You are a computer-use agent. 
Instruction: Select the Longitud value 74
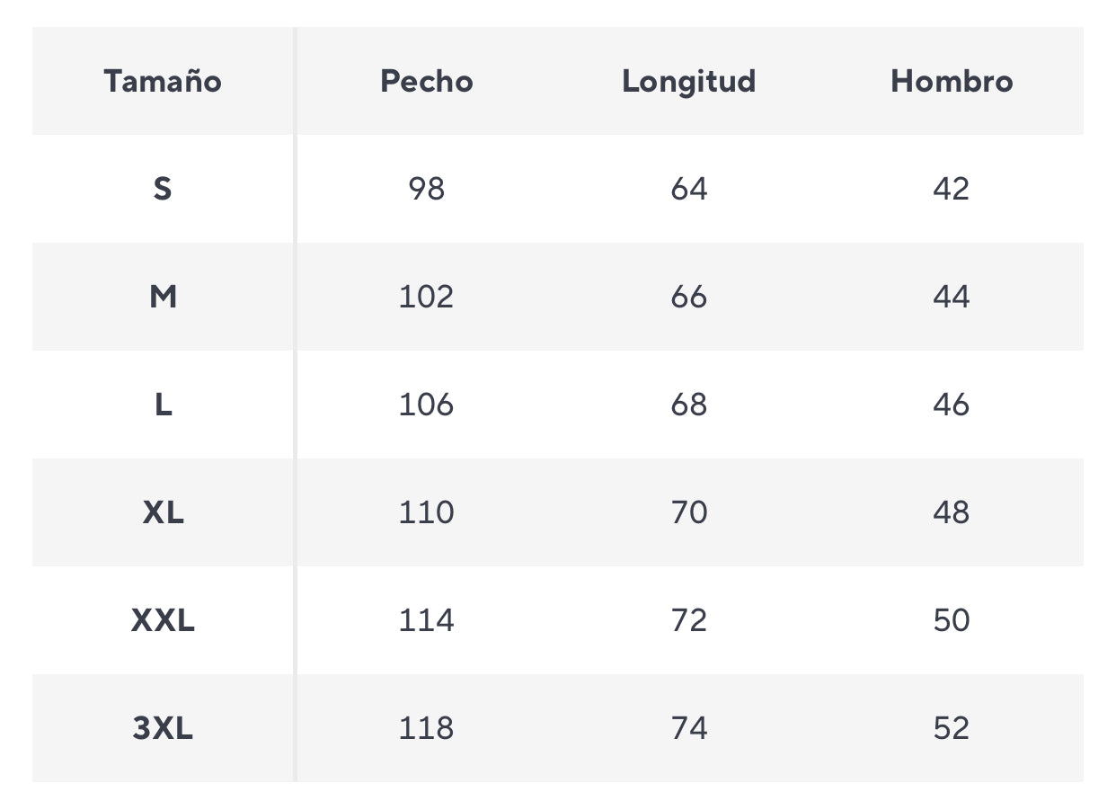[x=689, y=728]
